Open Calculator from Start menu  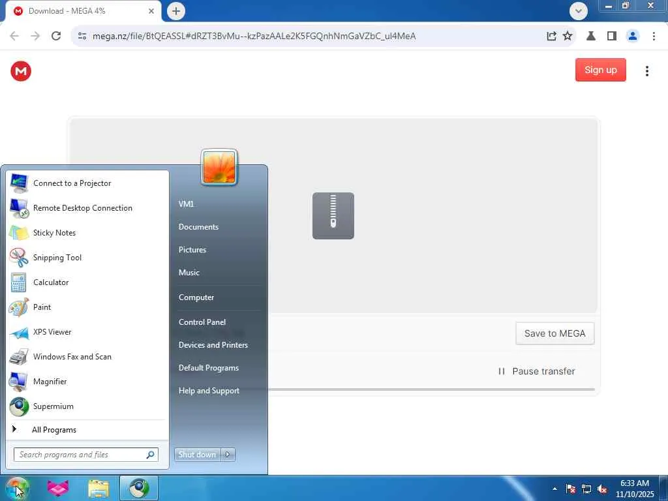tap(87, 282)
